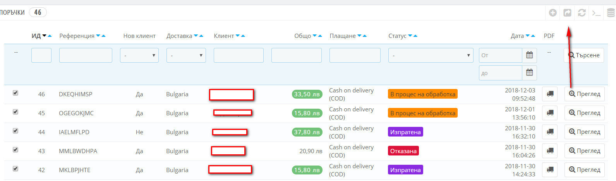Viewport: 616px width, 181px height.
Task: Open Преглед for order MKLBPJHTE
Action: [x=584, y=170]
